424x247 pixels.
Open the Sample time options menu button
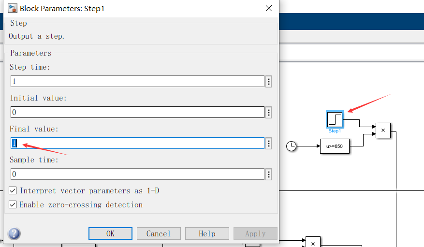click(x=268, y=174)
